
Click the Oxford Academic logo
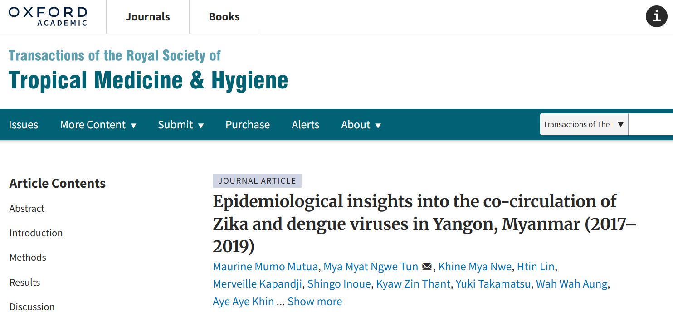(48, 16)
